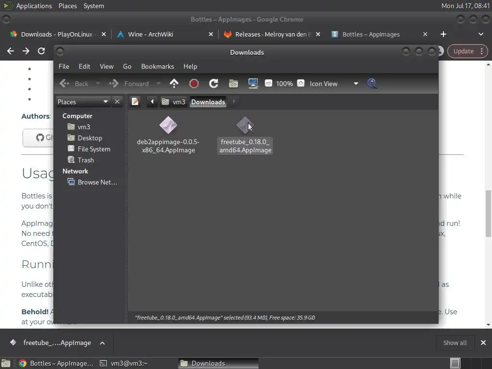Image resolution: width=492 pixels, height=369 pixels.
Task: Expand the Back history dropdown arrow
Action: [98, 84]
